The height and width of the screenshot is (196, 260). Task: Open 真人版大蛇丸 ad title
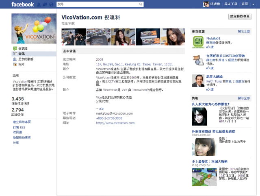pos(210,104)
